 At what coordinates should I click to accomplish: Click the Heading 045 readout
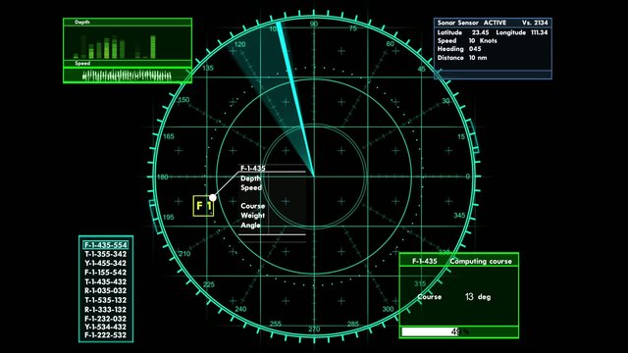[x=459, y=49]
